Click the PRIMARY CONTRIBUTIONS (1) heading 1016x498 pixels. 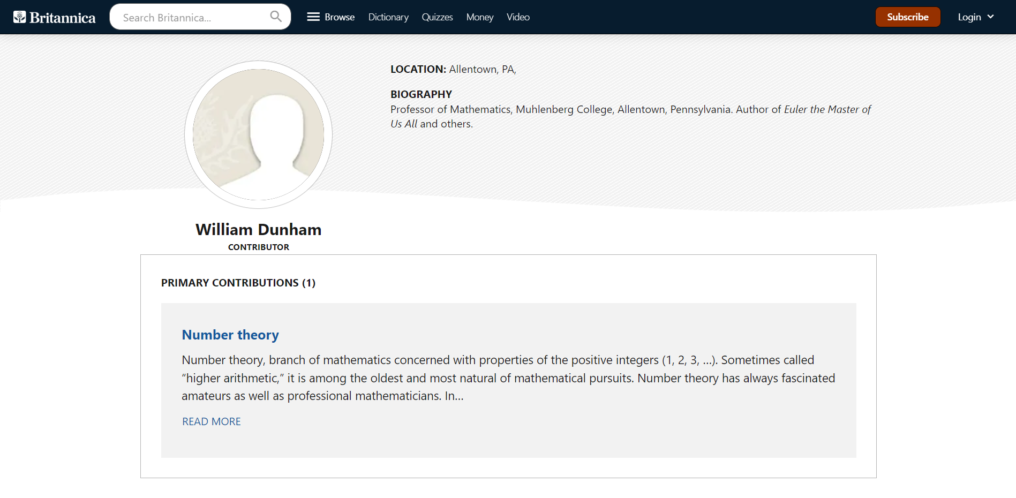pyautogui.click(x=238, y=283)
